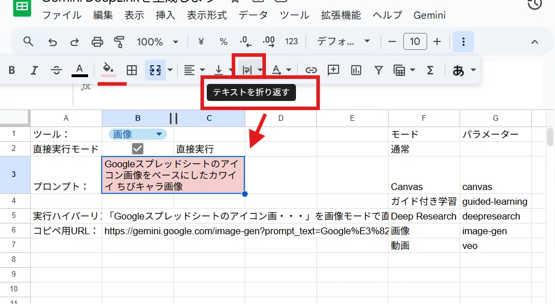Increase decimal places
Viewport: 555px width, 304px height.
click(269, 42)
